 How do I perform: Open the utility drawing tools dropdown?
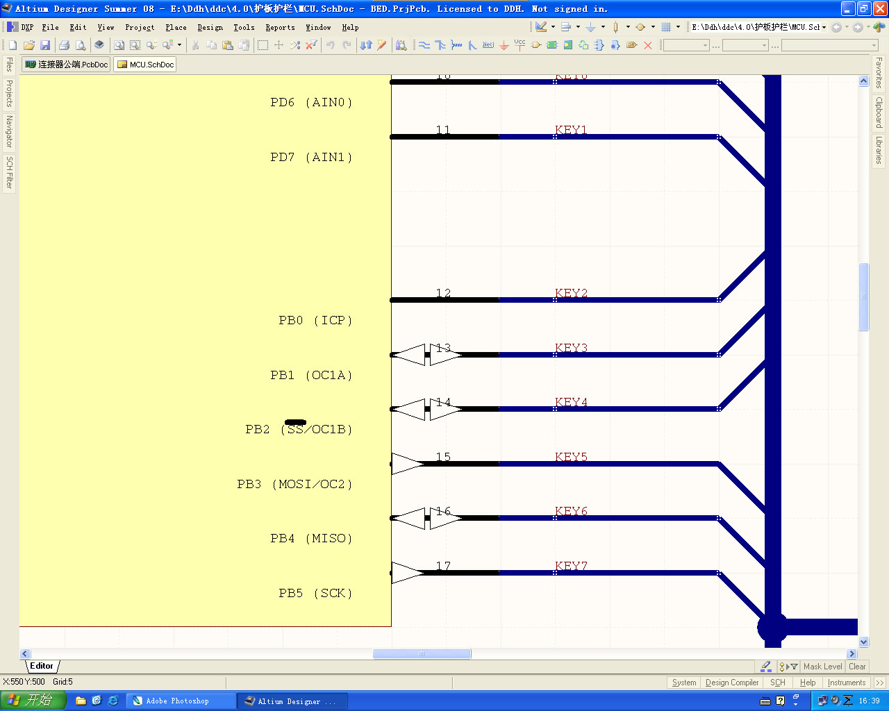553,27
